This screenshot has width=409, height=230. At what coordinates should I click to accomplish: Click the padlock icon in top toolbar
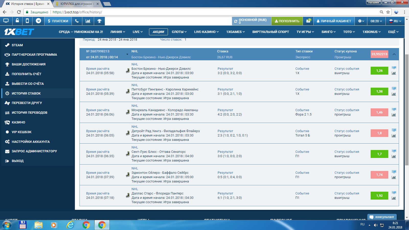(17, 21)
